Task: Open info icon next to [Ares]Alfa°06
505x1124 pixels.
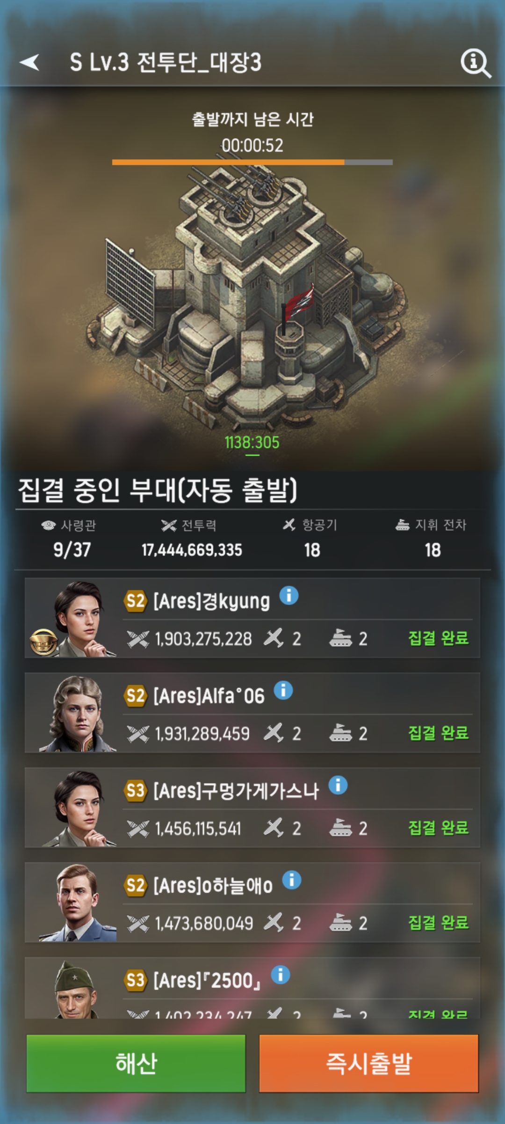Action: (283, 690)
